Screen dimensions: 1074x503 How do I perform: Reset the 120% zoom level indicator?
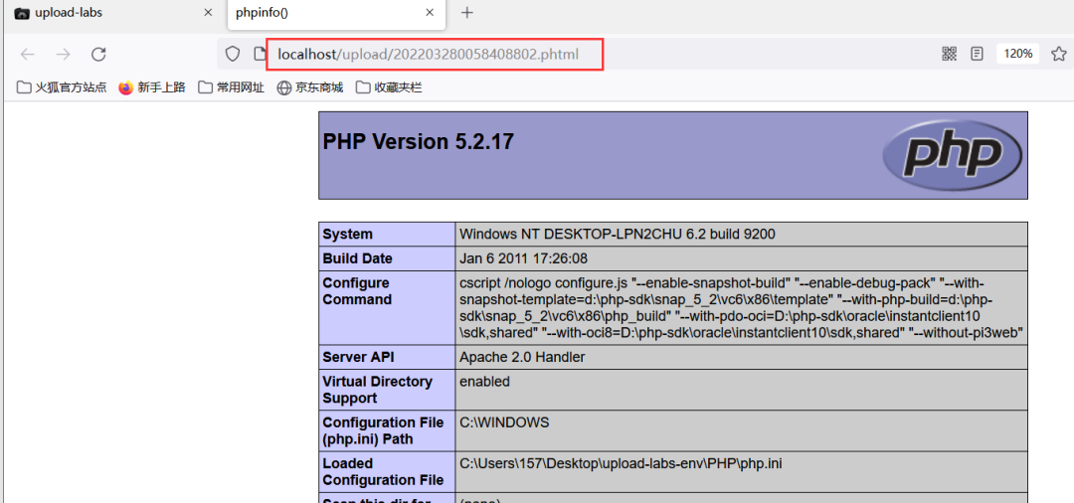pos(1017,54)
